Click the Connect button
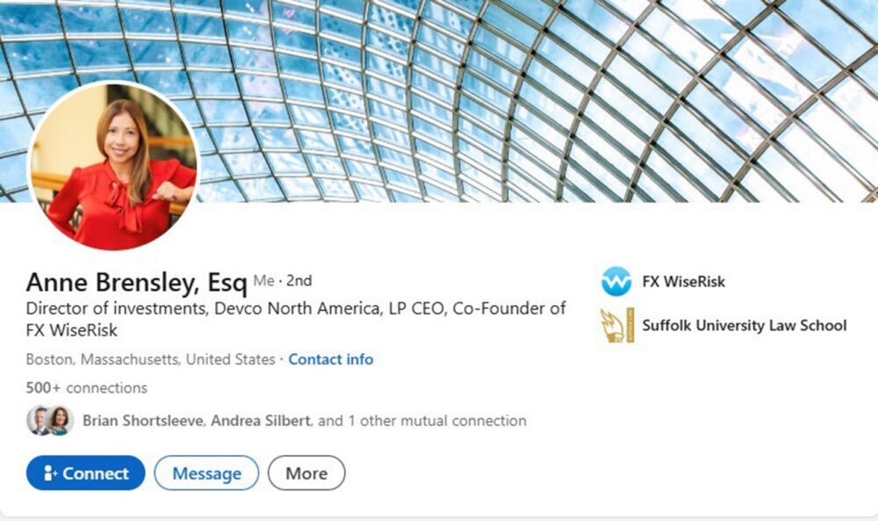The width and height of the screenshot is (878, 521). [x=84, y=473]
